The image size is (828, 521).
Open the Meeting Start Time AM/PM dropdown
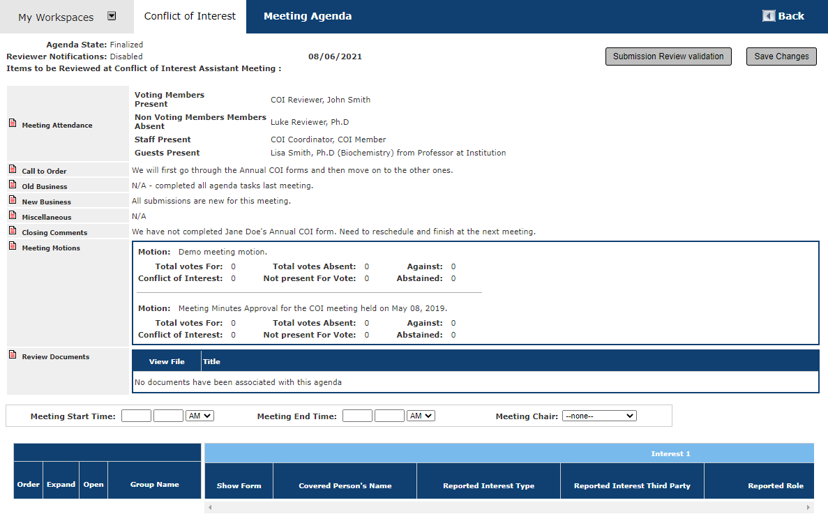(x=200, y=416)
